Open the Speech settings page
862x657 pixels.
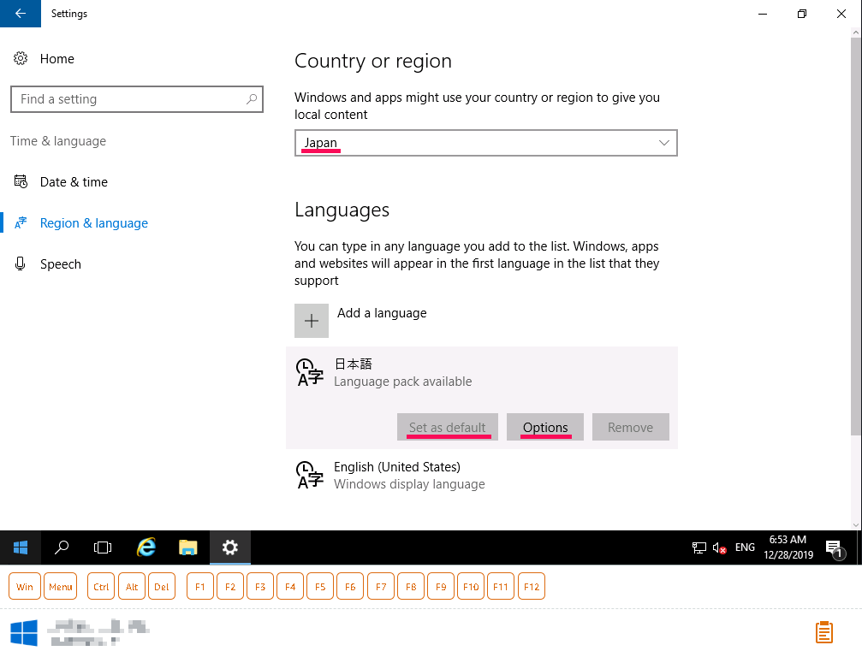point(61,264)
